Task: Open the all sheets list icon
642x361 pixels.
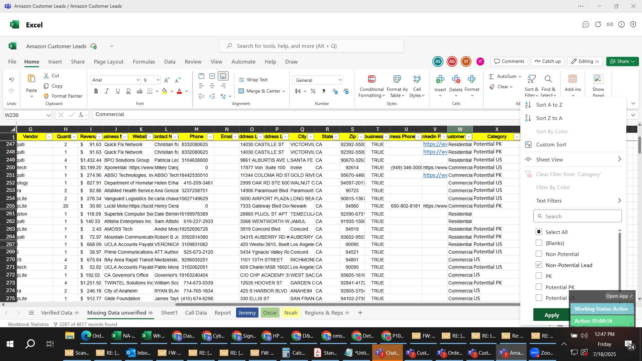Action: (31, 313)
